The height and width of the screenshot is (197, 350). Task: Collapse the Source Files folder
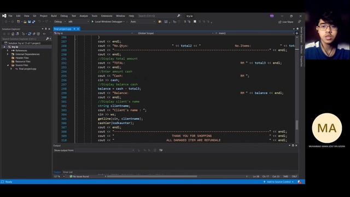[x=8, y=65]
